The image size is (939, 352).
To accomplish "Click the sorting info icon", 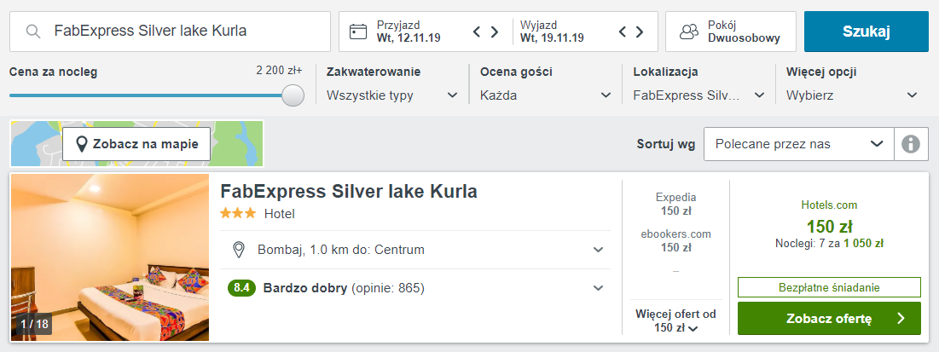I will point(911,144).
